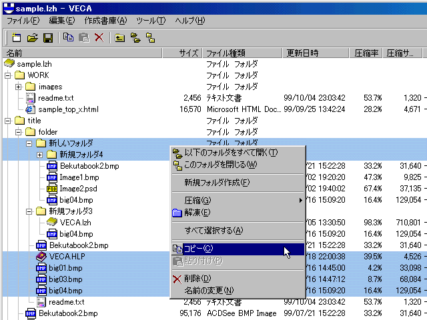Viewport: 427px width, 320px height.
Task: Sort by 名前 column header
Action: (82, 53)
